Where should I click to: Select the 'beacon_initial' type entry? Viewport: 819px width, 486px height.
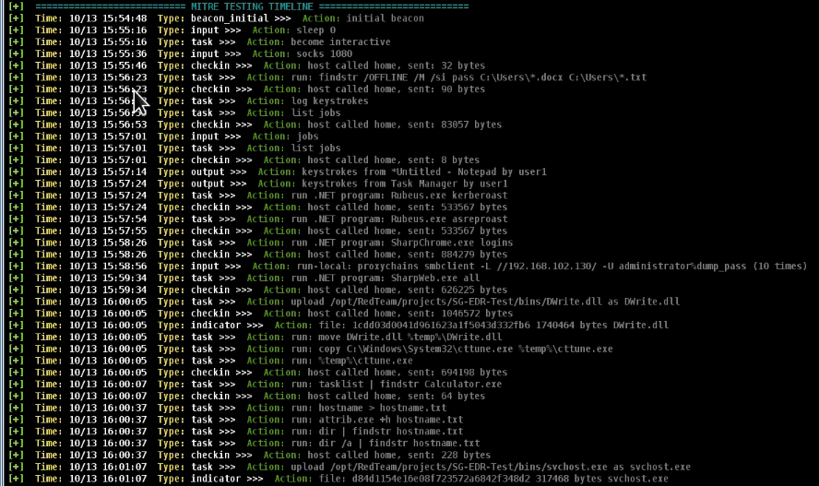point(230,18)
